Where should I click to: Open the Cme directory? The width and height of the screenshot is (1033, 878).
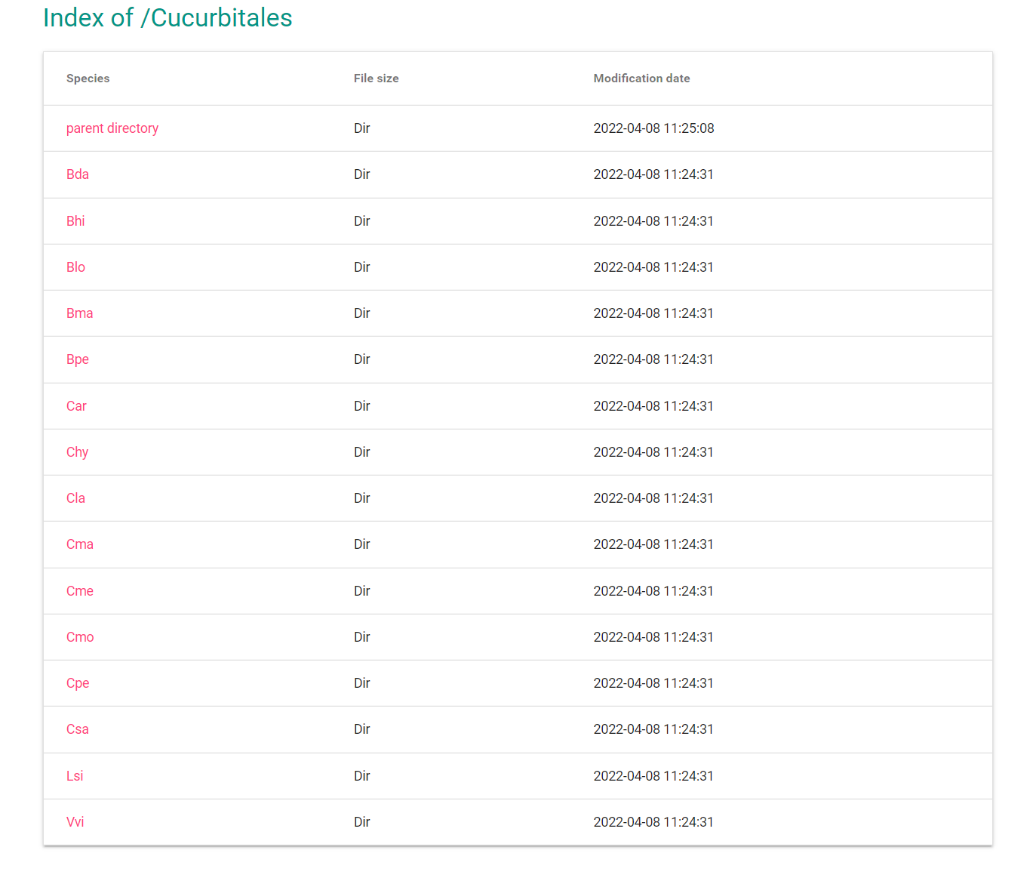80,591
